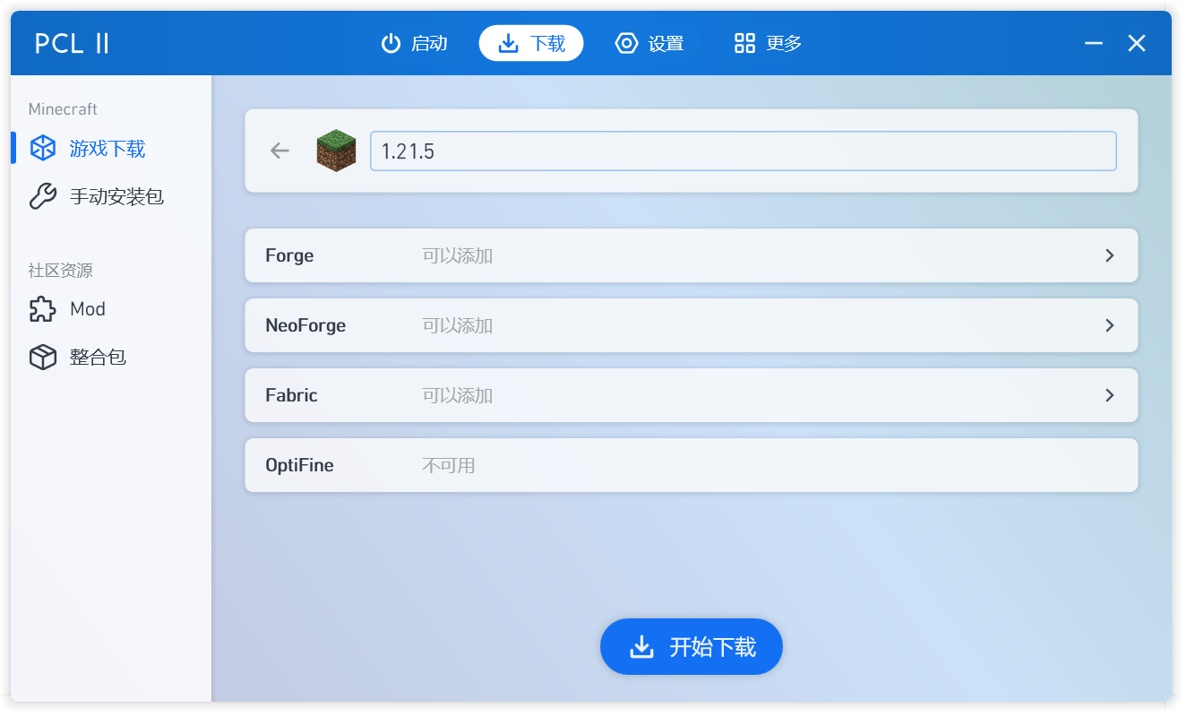Open the Mod sidebar entry
This screenshot has height=725, width=1195.
[111, 309]
